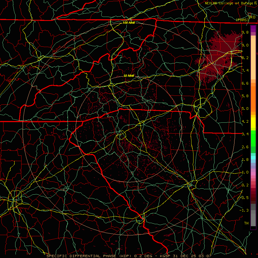Click the '-0.5' legend value
258x258 pixels.
tap(244, 198)
